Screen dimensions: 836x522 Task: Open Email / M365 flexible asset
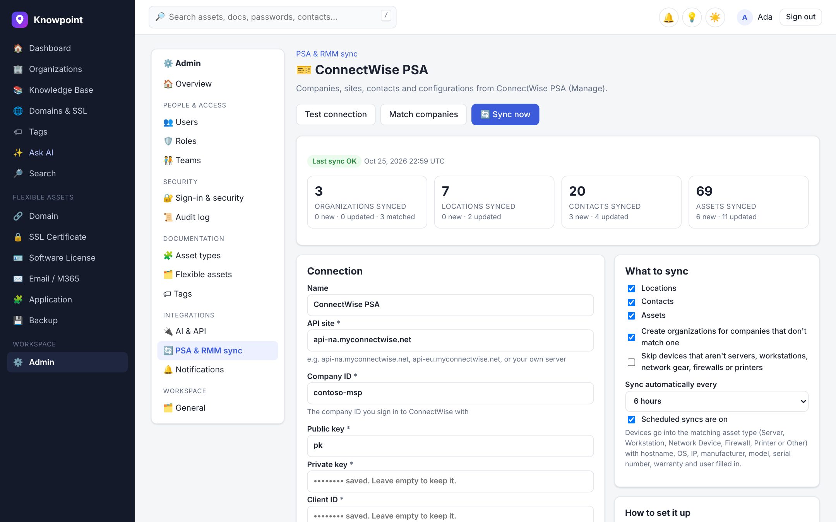coord(67,279)
